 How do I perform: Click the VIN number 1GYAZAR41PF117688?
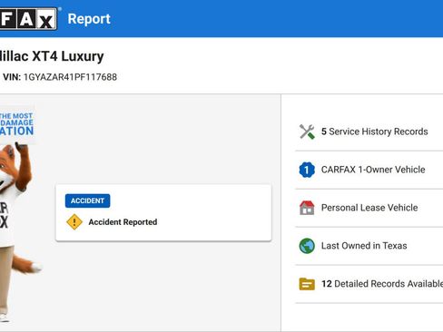tap(70, 77)
